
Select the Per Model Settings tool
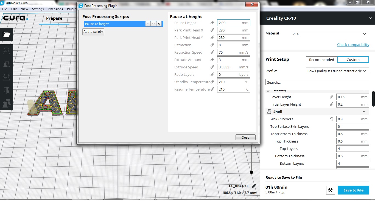coord(6,103)
